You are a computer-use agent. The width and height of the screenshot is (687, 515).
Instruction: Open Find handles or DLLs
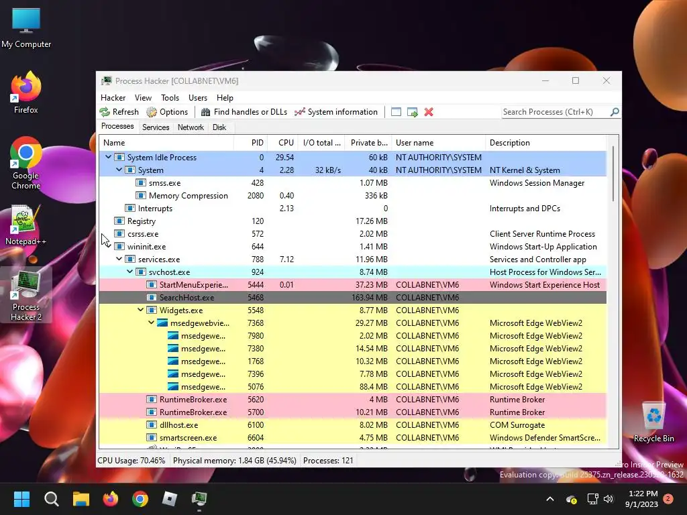click(244, 112)
